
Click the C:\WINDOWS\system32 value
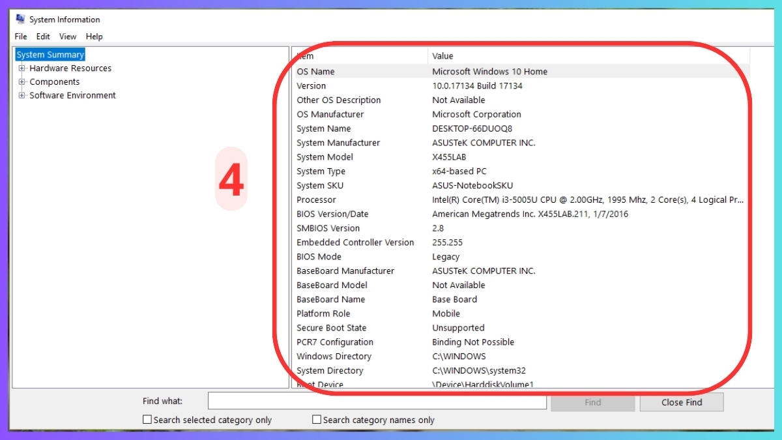pos(479,371)
